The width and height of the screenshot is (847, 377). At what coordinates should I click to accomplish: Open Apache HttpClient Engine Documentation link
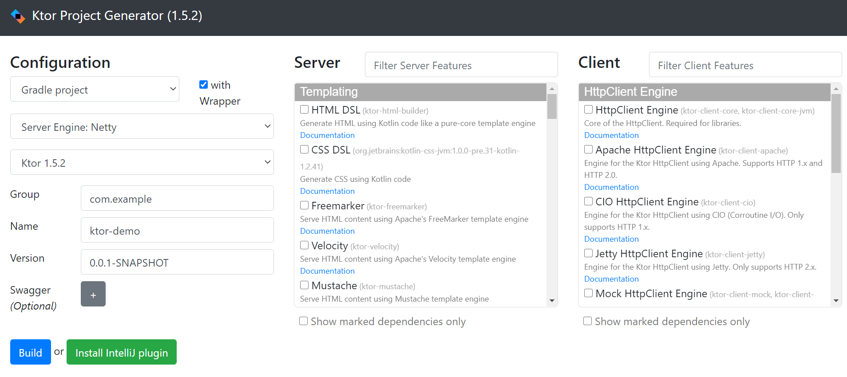(x=611, y=187)
